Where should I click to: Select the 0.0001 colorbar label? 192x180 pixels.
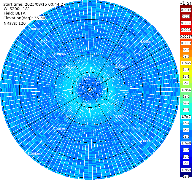(x=186, y=43)
